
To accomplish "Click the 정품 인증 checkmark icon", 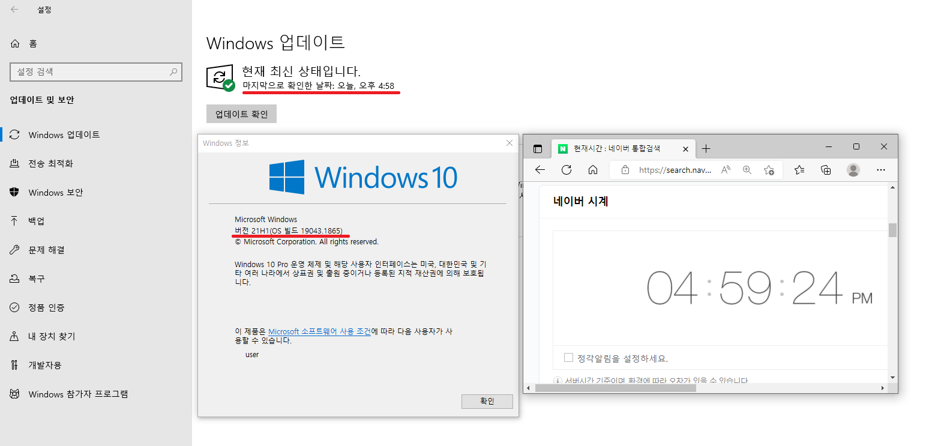I will click(15, 307).
